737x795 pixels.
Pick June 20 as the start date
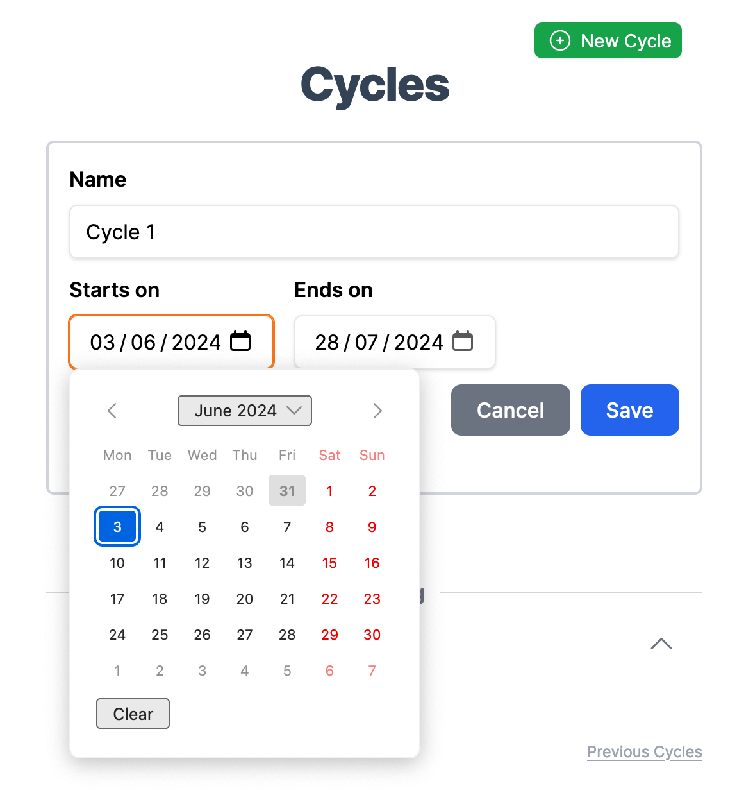click(x=245, y=599)
